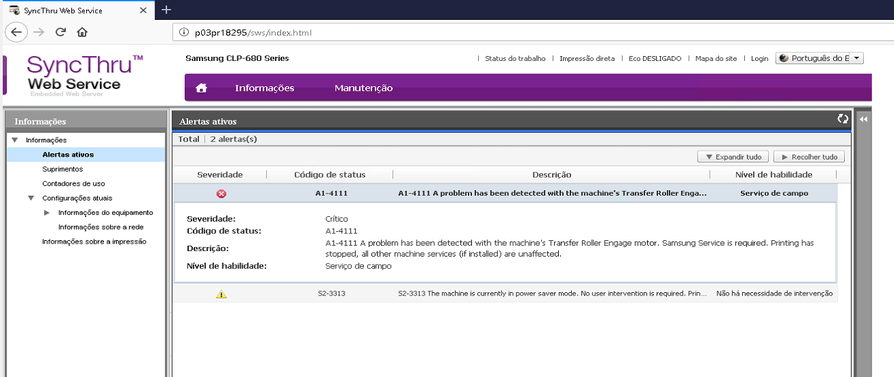Expand the Informações do equipamento node
The height and width of the screenshot is (377, 894).
pyautogui.click(x=47, y=213)
